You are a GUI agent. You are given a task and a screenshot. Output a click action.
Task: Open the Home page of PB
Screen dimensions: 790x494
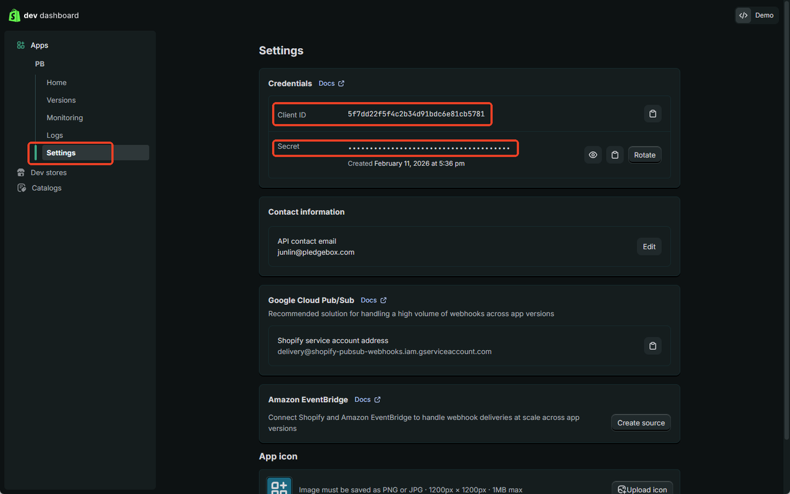[56, 83]
